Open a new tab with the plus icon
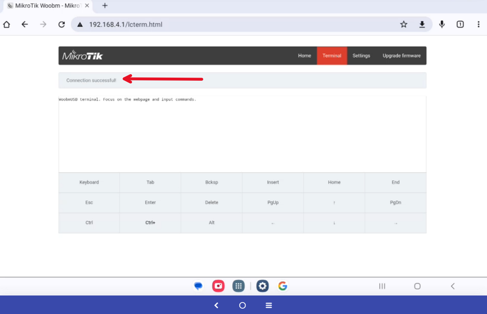 coord(105,6)
